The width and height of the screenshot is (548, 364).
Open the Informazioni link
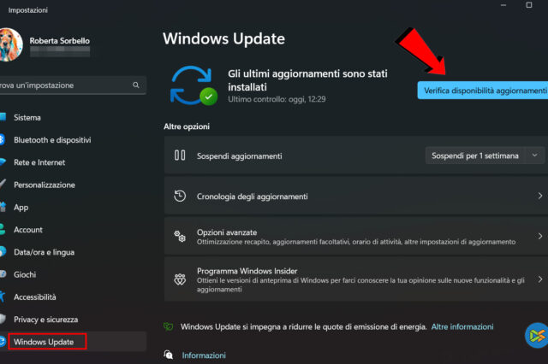[x=204, y=355]
